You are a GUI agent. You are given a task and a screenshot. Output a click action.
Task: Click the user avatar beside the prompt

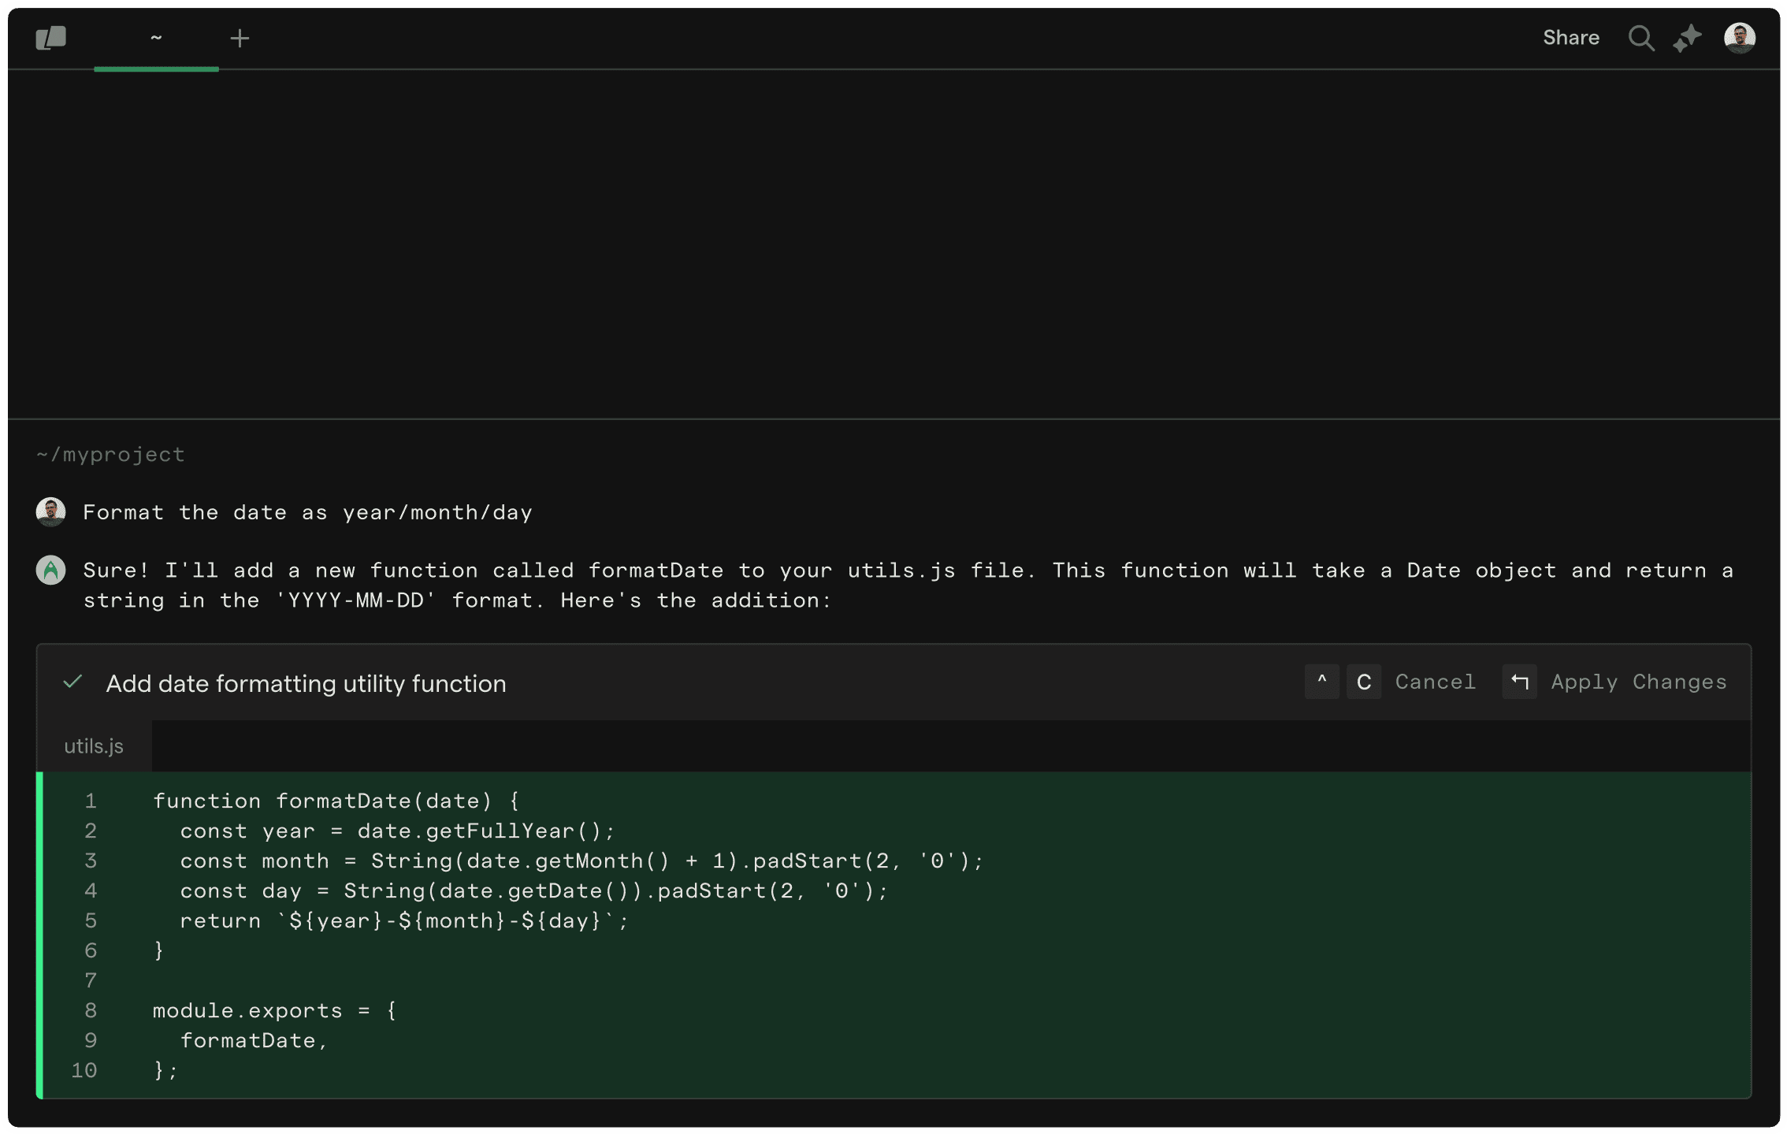point(51,512)
